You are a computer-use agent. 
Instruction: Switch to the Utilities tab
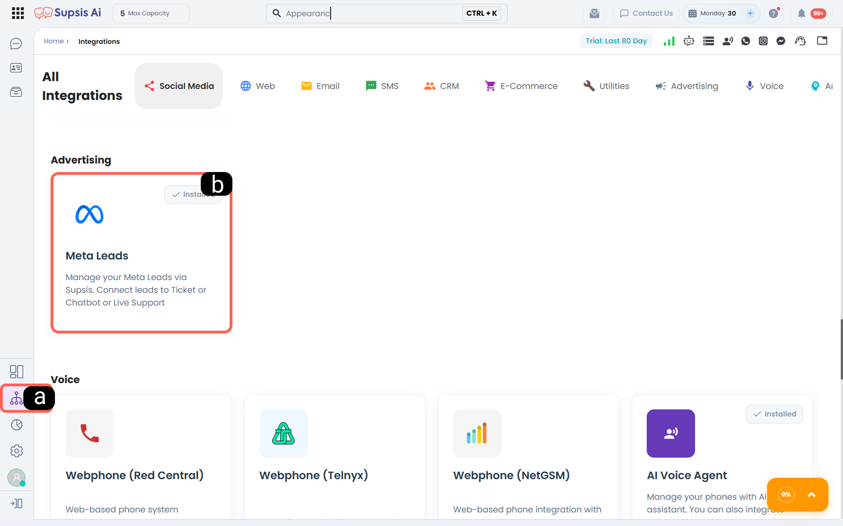[606, 86]
